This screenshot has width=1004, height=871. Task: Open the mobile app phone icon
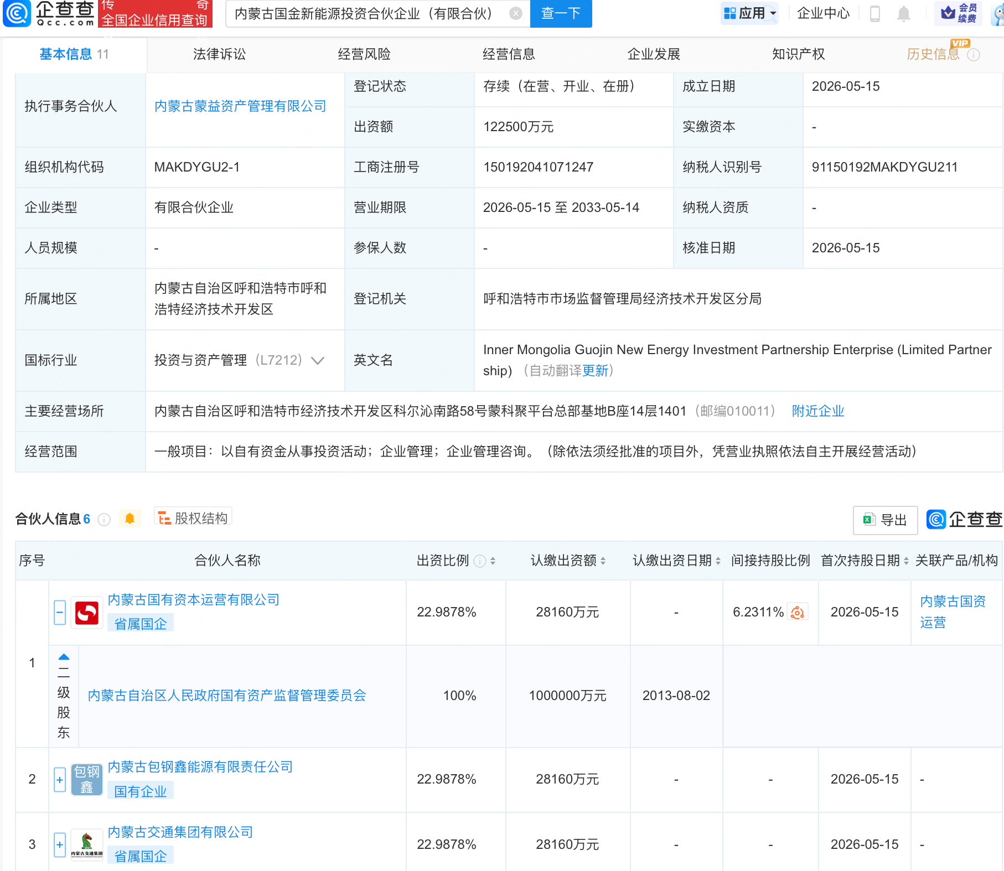coord(875,13)
